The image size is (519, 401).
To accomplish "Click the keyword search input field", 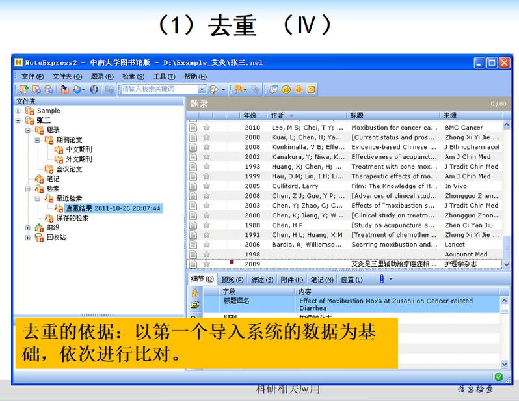I will [x=160, y=89].
